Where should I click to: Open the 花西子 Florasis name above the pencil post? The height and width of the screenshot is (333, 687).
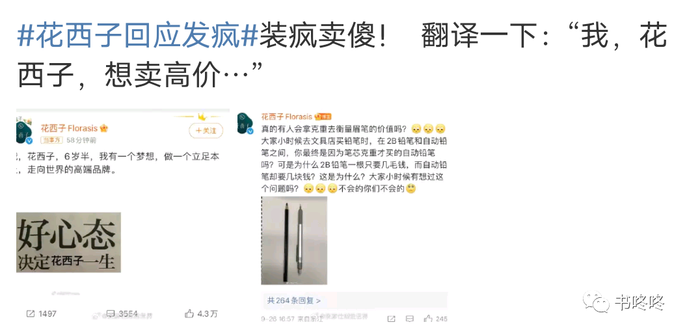[286, 116]
